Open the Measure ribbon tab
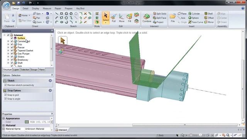This screenshot has width=247, height=139. point(47,8)
